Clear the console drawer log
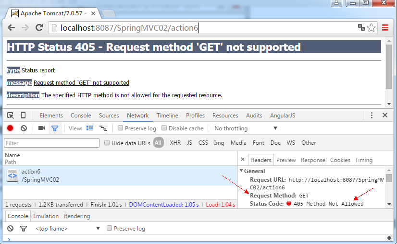Viewport: 397px width, 244px height. 10,229
